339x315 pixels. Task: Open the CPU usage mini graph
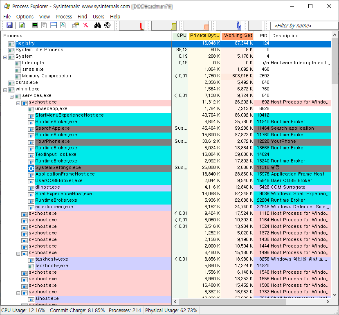[132, 26]
